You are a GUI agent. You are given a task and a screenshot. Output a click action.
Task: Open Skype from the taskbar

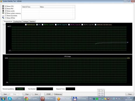pos(15,99)
